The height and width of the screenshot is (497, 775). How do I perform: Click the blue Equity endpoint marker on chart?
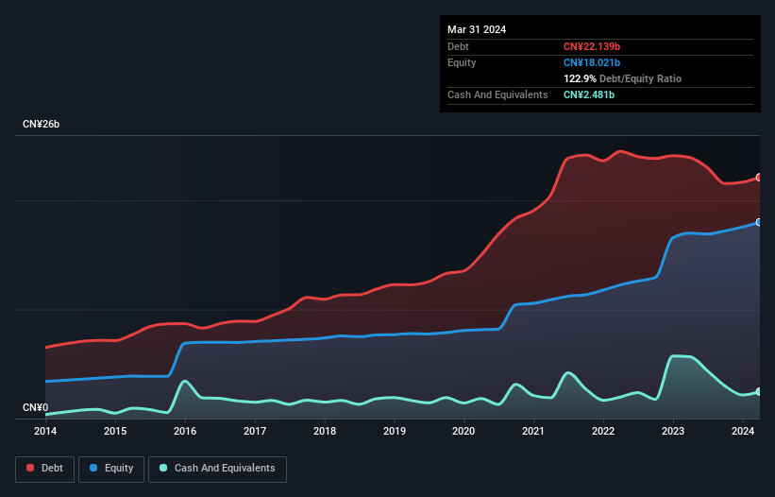click(759, 222)
